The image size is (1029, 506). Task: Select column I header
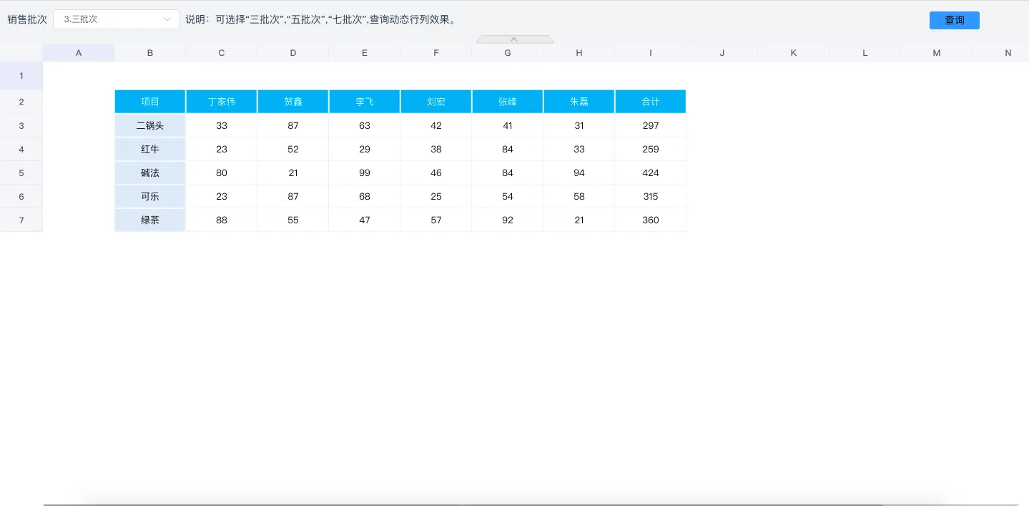[650, 53]
